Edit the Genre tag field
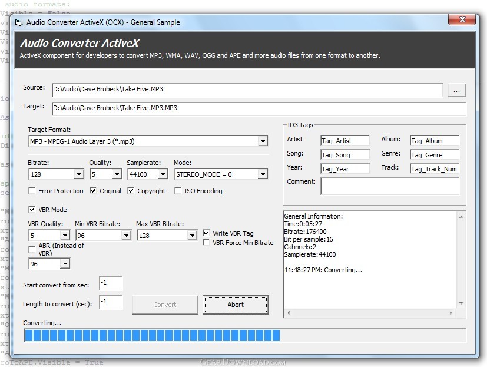This screenshot has height=367, width=487. tap(434, 155)
